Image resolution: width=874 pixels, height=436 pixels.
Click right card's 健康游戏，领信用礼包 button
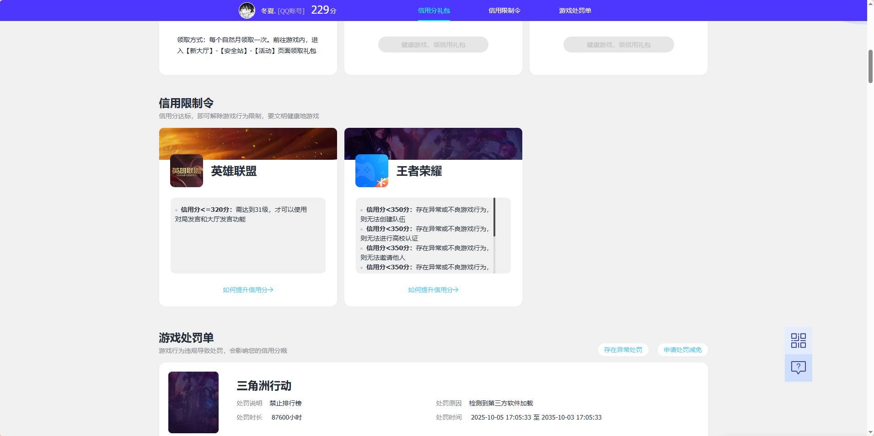tap(618, 45)
